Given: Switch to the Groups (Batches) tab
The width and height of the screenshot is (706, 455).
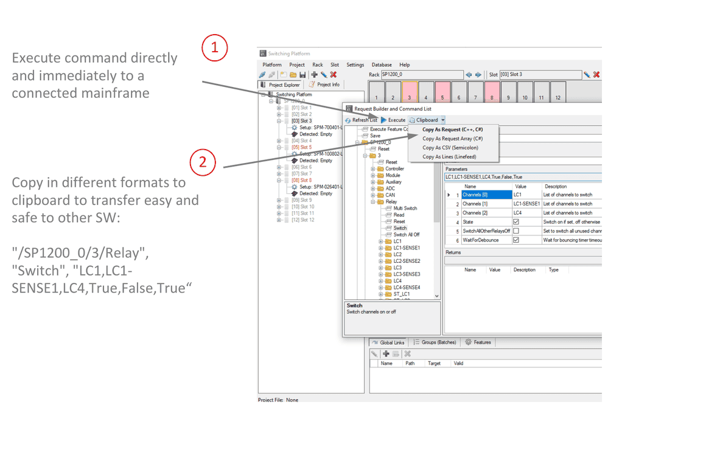Looking at the screenshot, I should coord(435,342).
